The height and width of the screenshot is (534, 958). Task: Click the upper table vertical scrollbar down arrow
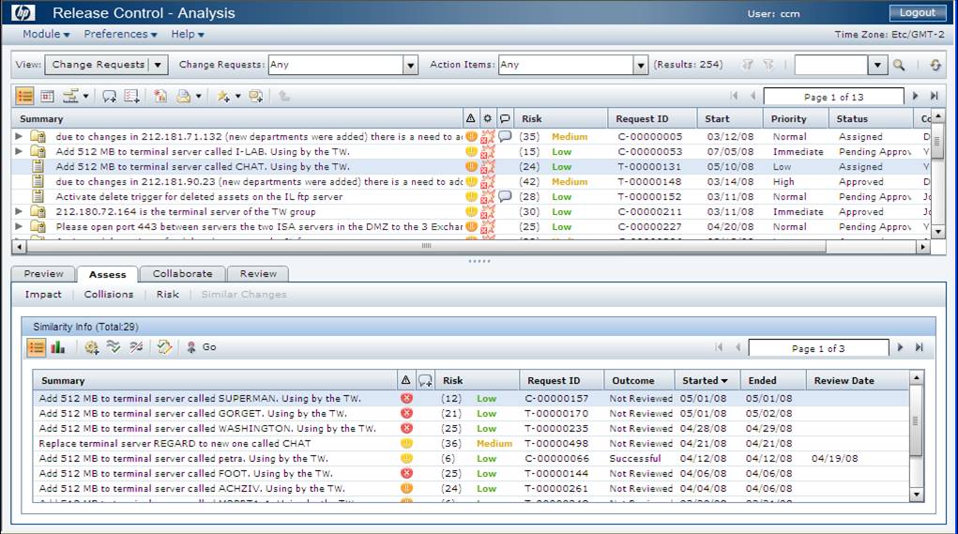pyautogui.click(x=938, y=232)
